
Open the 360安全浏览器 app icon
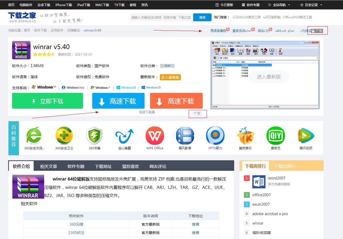click(34, 135)
